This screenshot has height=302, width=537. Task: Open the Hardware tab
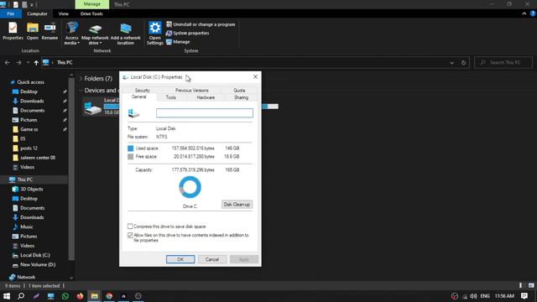[x=206, y=97]
